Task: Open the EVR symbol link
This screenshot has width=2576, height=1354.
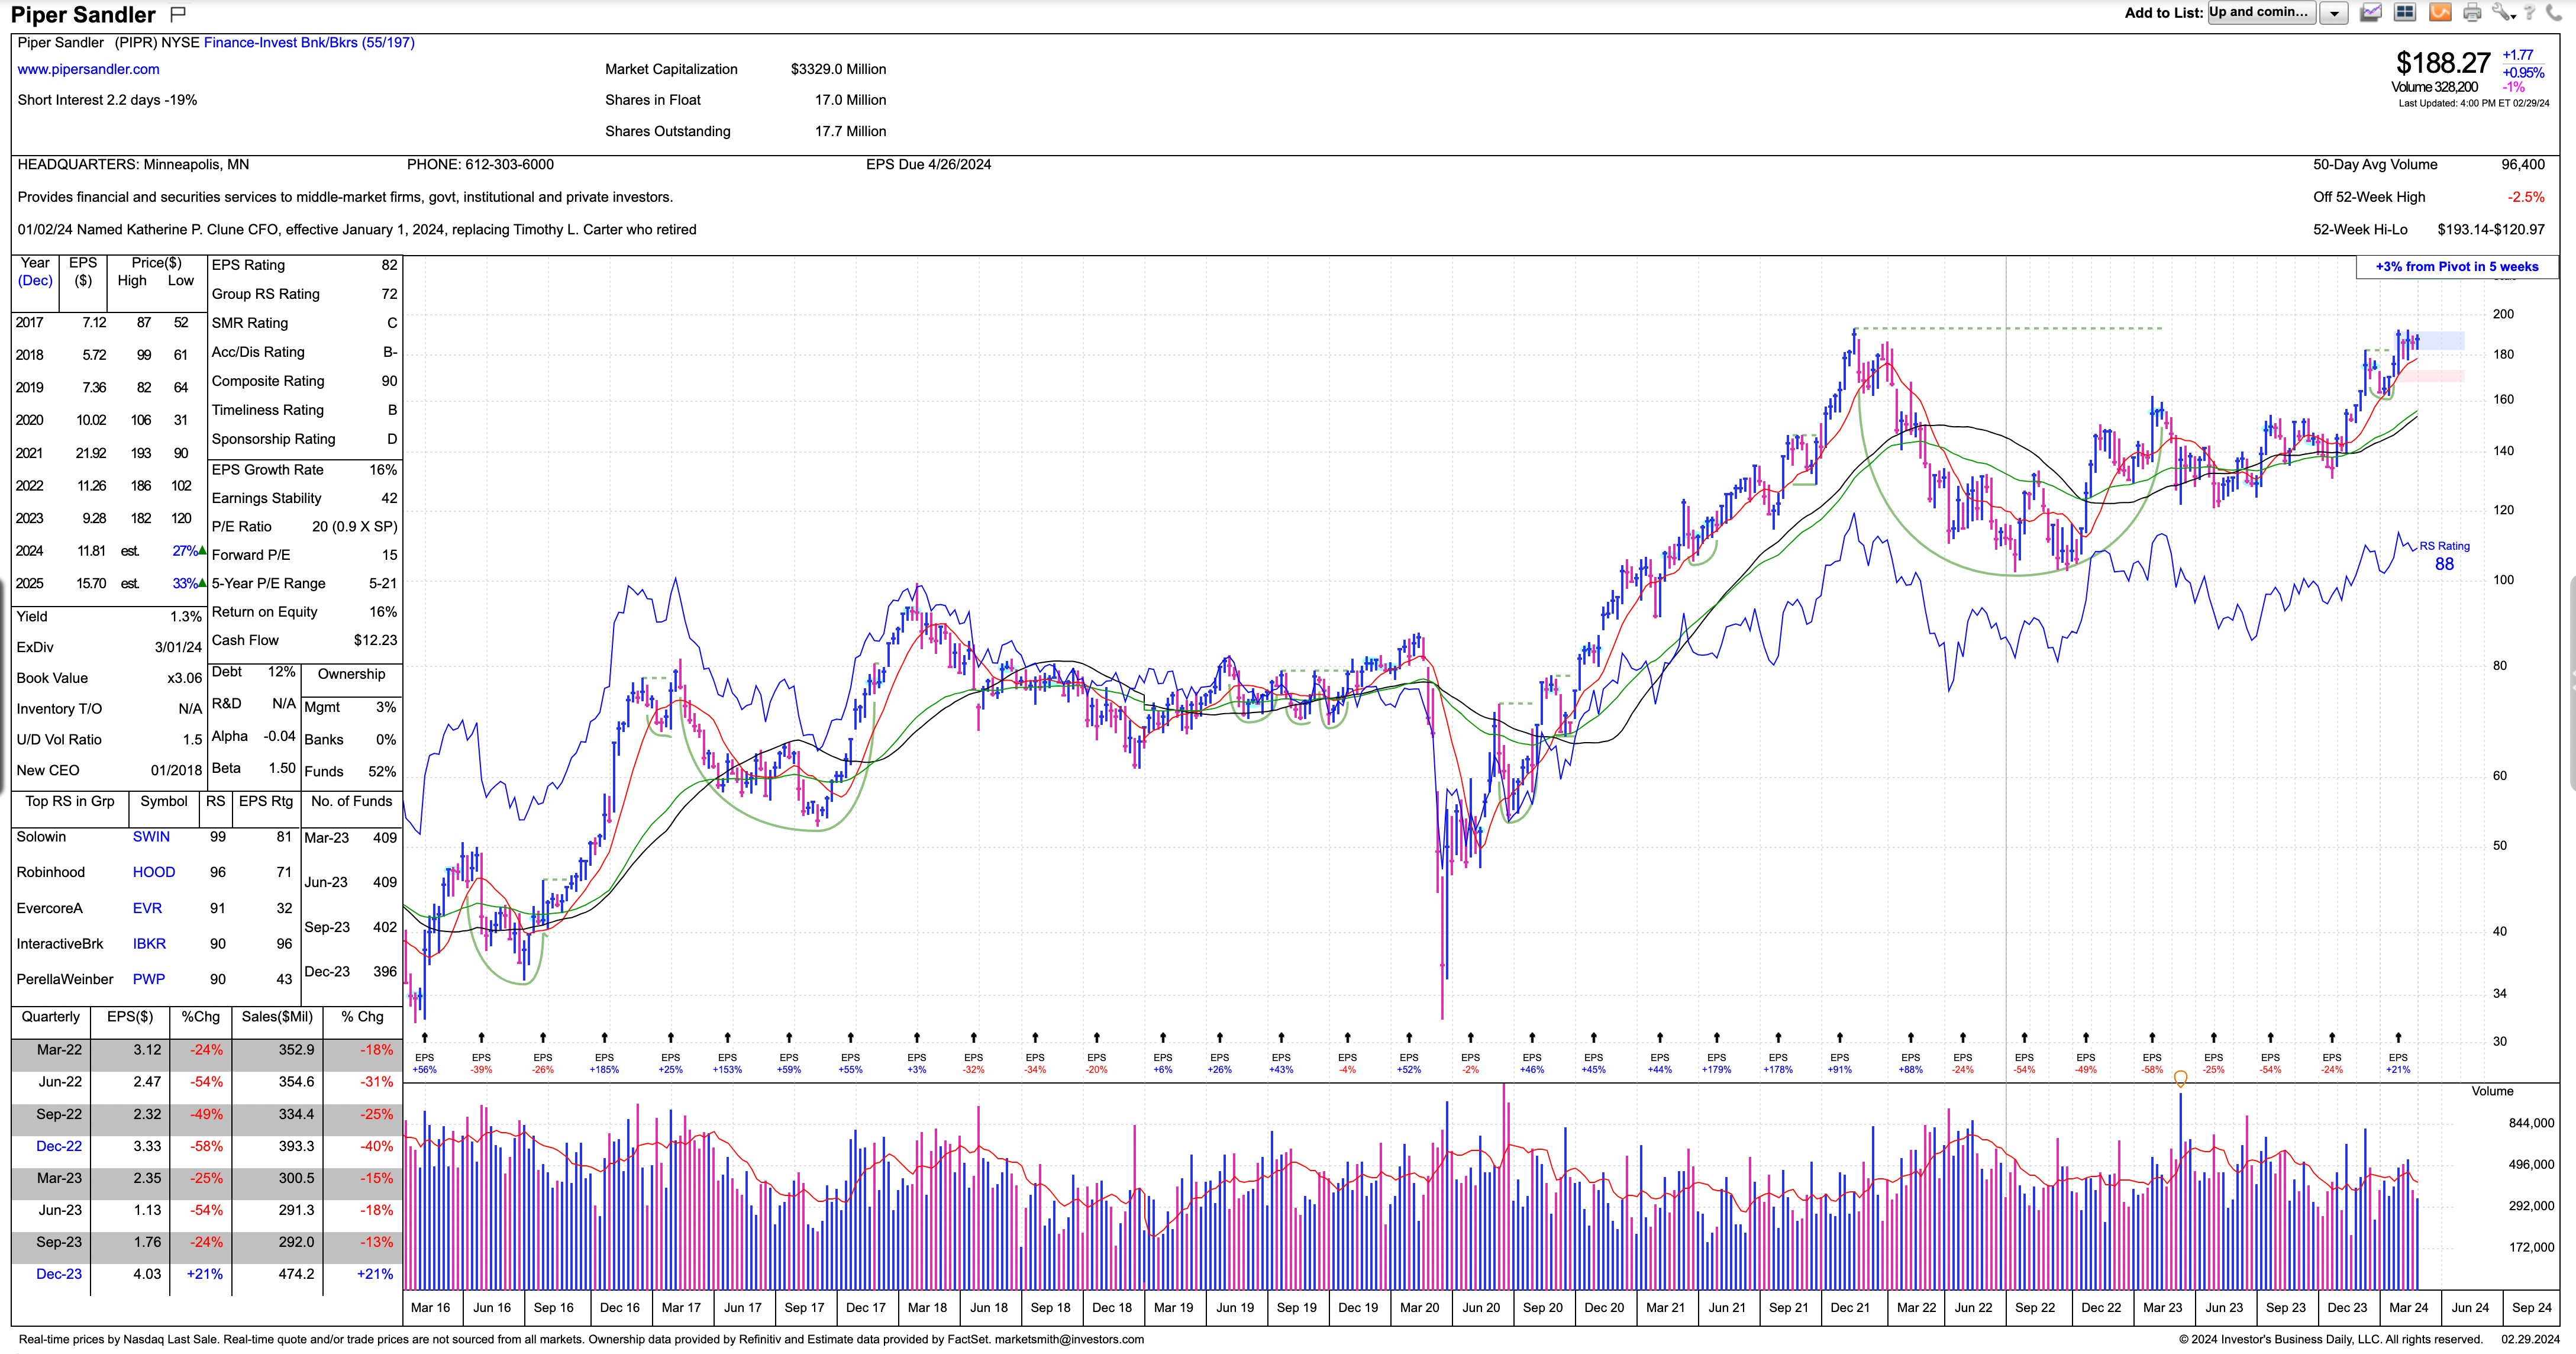Action: tap(147, 908)
